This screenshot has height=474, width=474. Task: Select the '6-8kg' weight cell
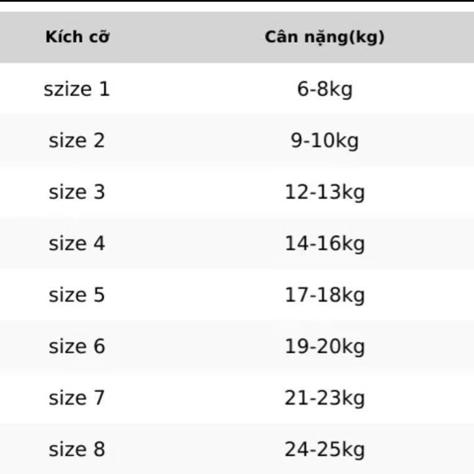point(324,89)
